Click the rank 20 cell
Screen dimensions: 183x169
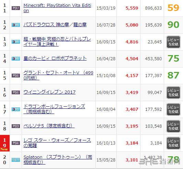click(5, 160)
